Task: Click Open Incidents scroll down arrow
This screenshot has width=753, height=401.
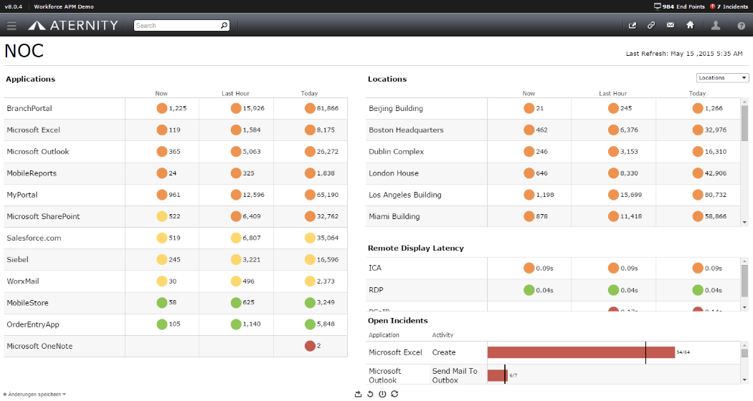Action: [x=744, y=380]
